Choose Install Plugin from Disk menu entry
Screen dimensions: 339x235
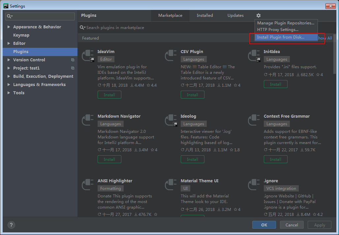[x=281, y=37]
